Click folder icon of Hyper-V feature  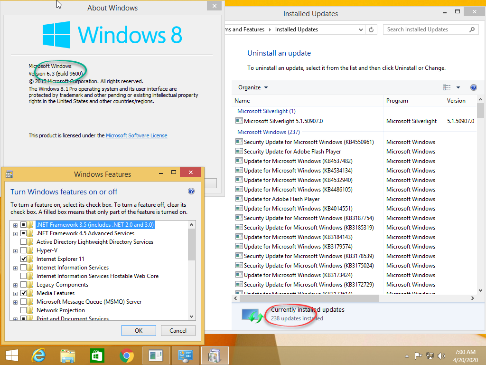[30, 250]
